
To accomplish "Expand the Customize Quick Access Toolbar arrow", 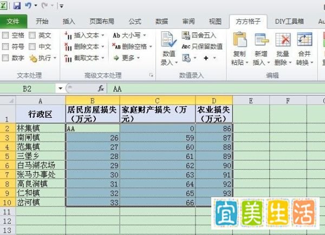I will (x=61, y=6).
